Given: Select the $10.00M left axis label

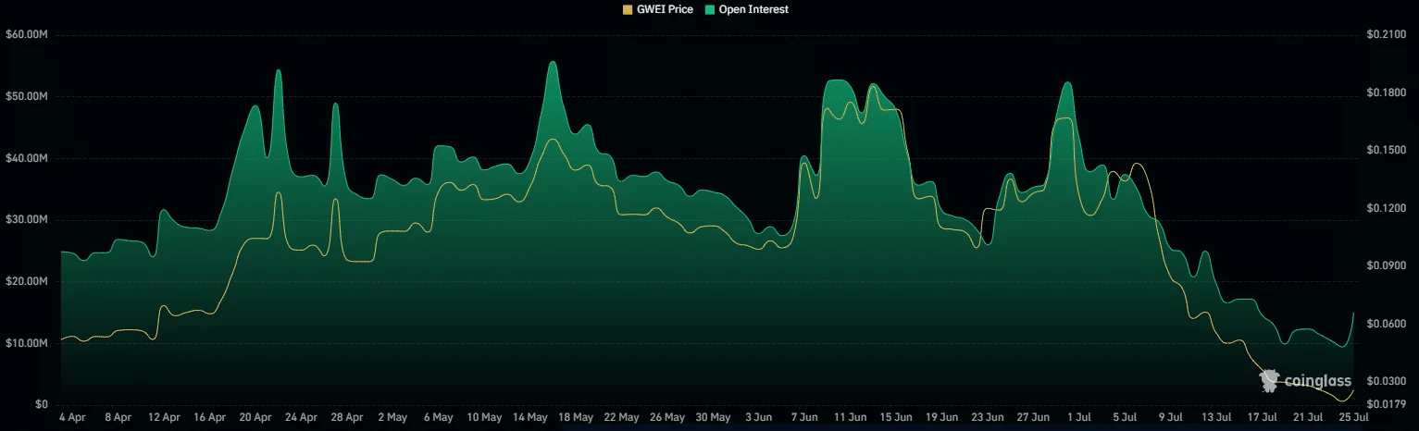Looking at the screenshot, I should pos(26,343).
